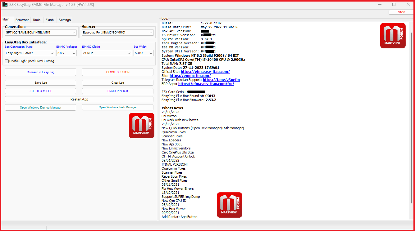Click the Clear Log button
The height and width of the screenshot is (231, 415).
(118, 83)
